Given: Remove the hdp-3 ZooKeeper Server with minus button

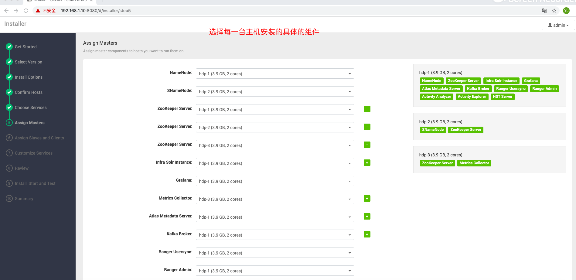Looking at the screenshot, I should [367, 145].
